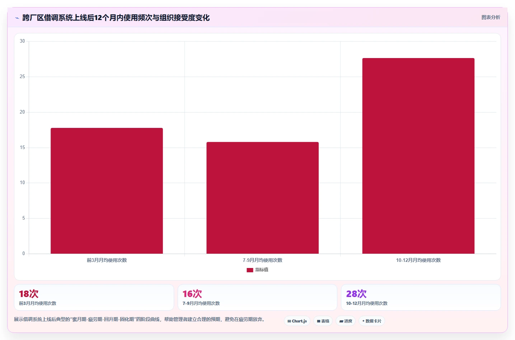Select the 进度 tag

pos(346,321)
